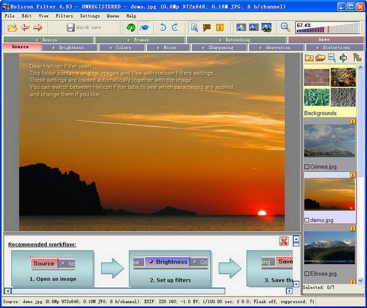Click the green circular refresh arrow icon
Viewport: 367px width, 308px height.
[131, 28]
